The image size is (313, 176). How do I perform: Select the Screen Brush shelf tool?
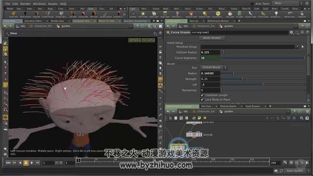[48, 14]
